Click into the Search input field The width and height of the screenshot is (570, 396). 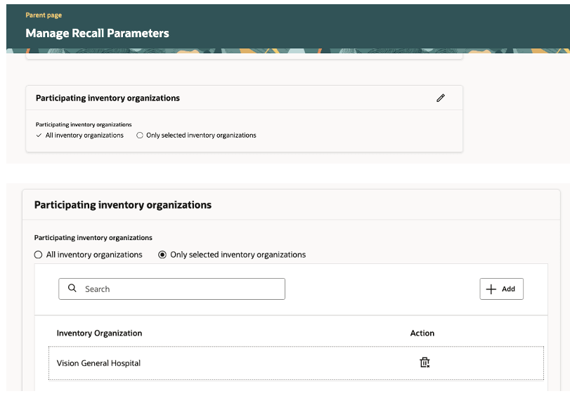171,289
